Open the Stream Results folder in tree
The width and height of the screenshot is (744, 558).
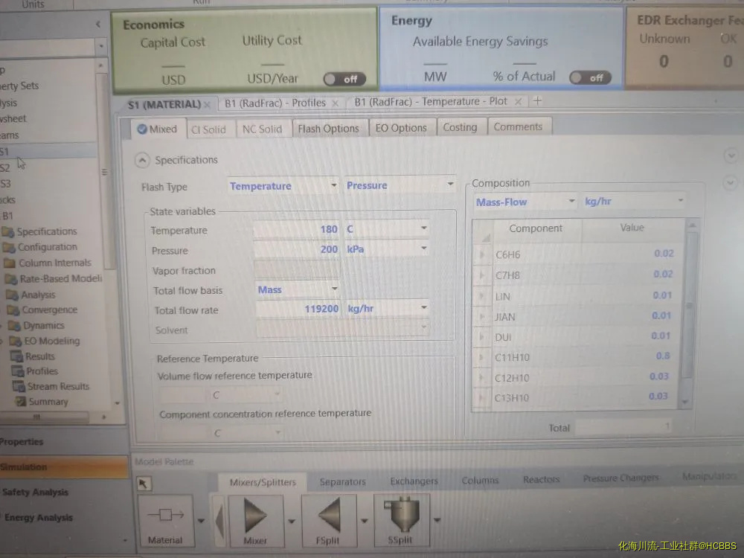pos(58,386)
